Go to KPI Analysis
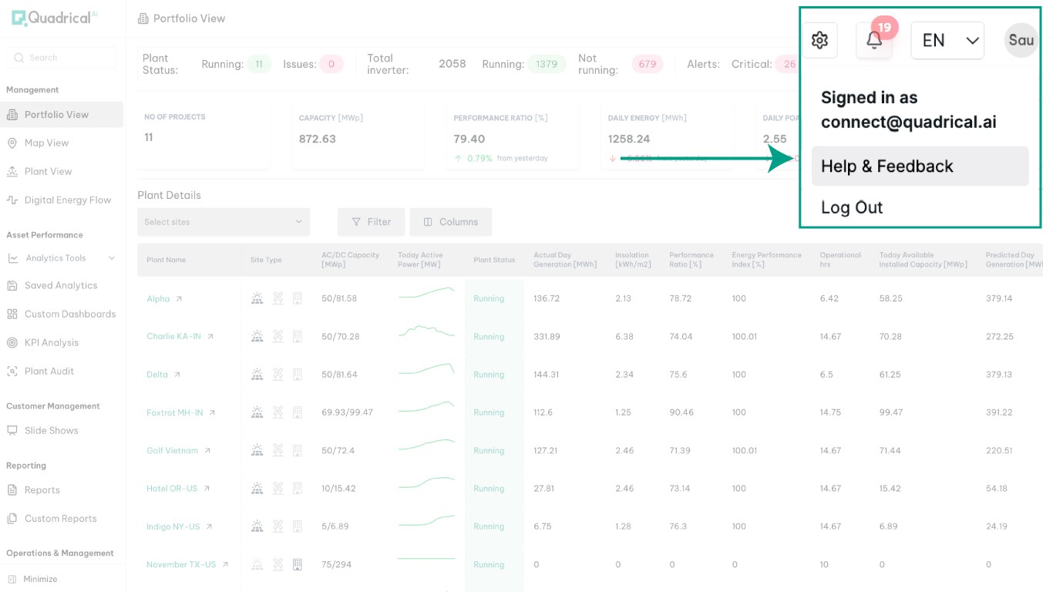Image resolution: width=1053 pixels, height=592 pixels. pos(52,343)
